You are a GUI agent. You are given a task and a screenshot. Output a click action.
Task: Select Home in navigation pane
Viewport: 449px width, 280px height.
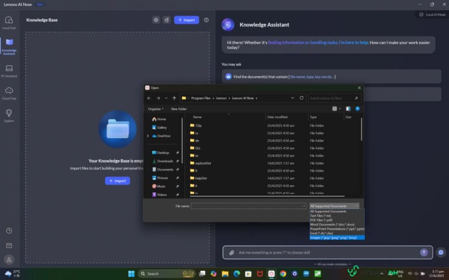tap(159, 119)
